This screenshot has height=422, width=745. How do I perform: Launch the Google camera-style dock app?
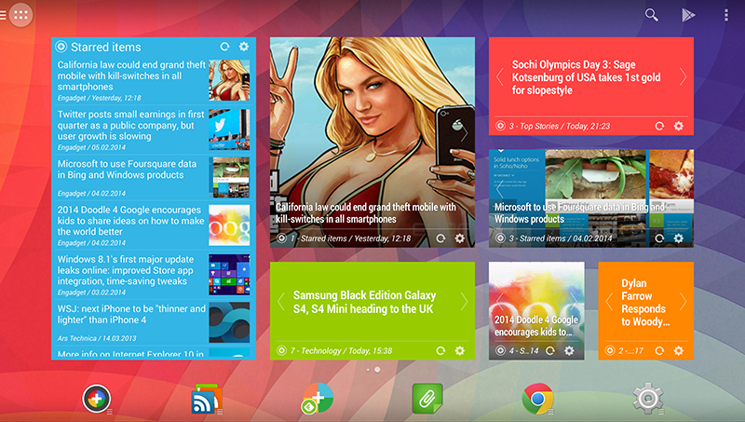[97, 398]
